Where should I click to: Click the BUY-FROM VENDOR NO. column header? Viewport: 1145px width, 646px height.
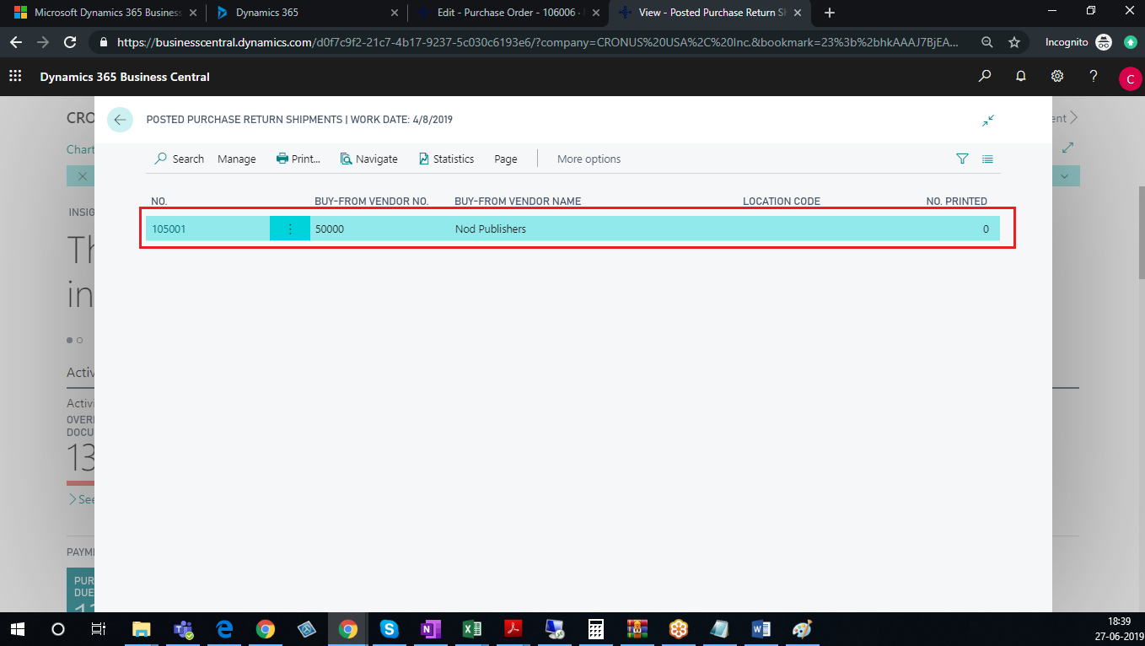coord(372,202)
